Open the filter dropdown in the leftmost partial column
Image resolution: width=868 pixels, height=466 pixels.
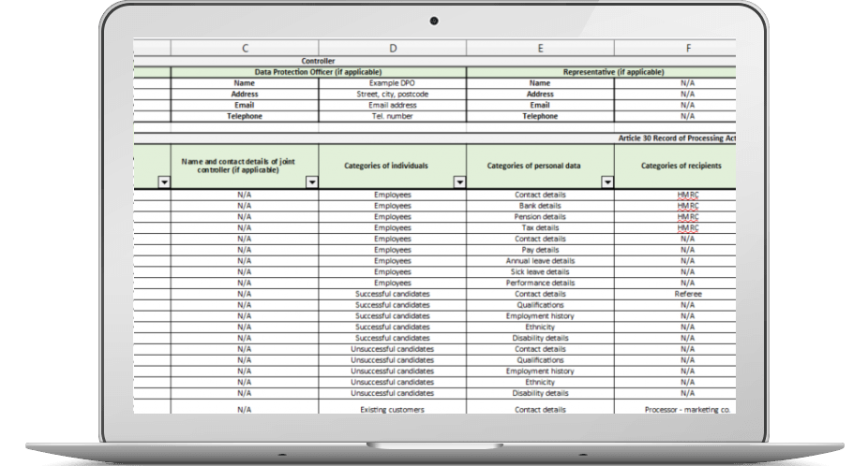[164, 182]
